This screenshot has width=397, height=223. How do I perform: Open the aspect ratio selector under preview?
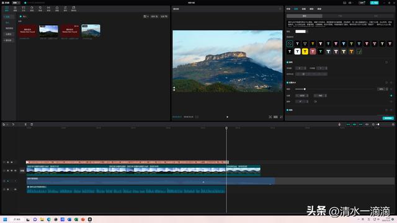coord(275,117)
